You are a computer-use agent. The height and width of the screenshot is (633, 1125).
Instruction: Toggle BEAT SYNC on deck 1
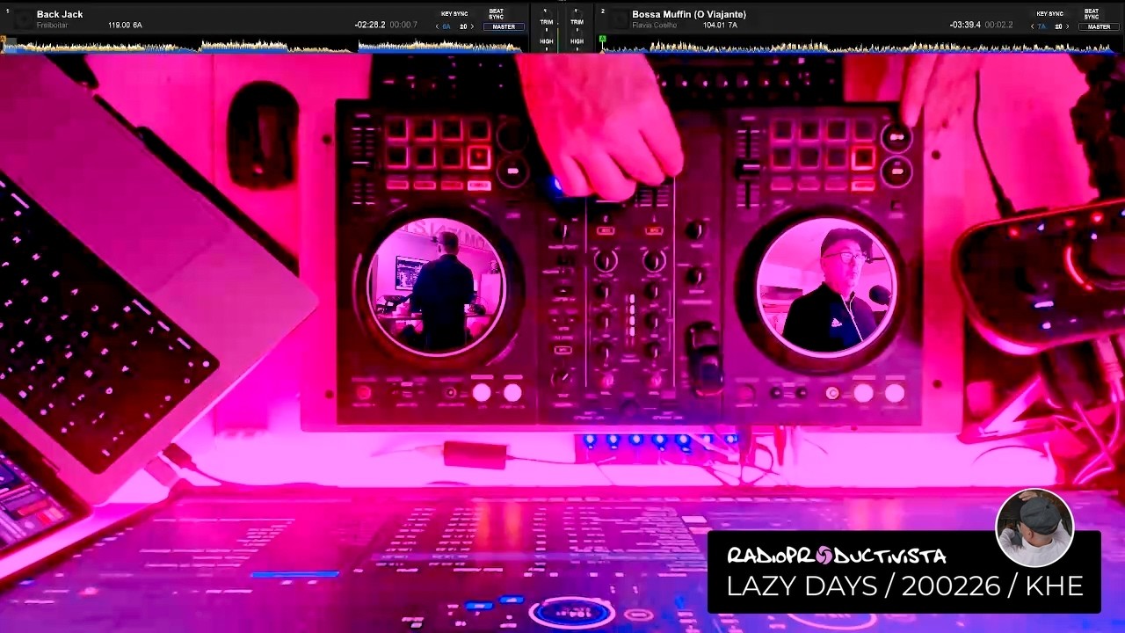(496, 14)
